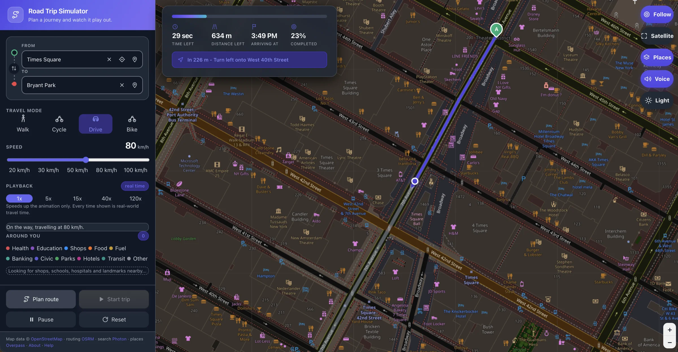The image size is (678, 352).
Task: Click the trip progress bar
Action: coord(249,16)
